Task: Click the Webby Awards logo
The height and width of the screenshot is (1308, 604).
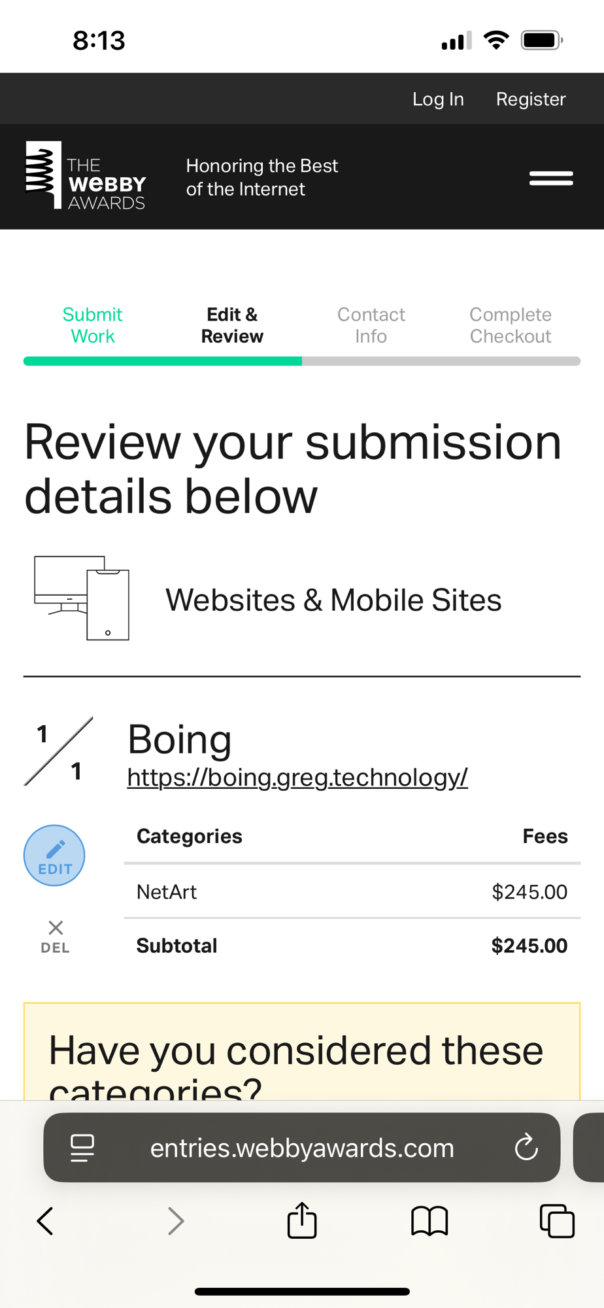Action: [x=86, y=175]
